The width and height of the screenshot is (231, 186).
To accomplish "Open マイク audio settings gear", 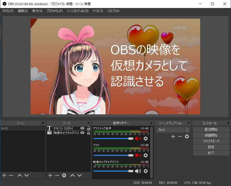I will tap(146, 155).
